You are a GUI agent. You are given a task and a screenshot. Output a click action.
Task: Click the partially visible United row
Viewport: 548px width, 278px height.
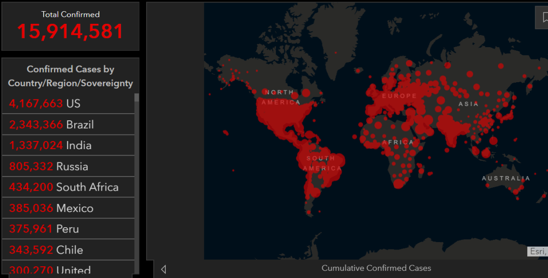(x=68, y=269)
